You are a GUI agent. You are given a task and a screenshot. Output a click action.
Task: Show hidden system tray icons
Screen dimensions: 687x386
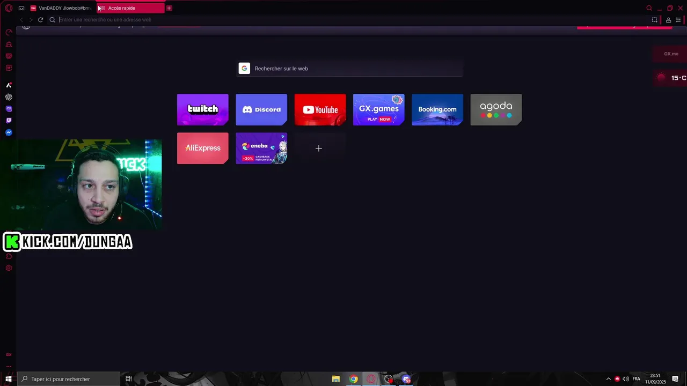click(608, 379)
